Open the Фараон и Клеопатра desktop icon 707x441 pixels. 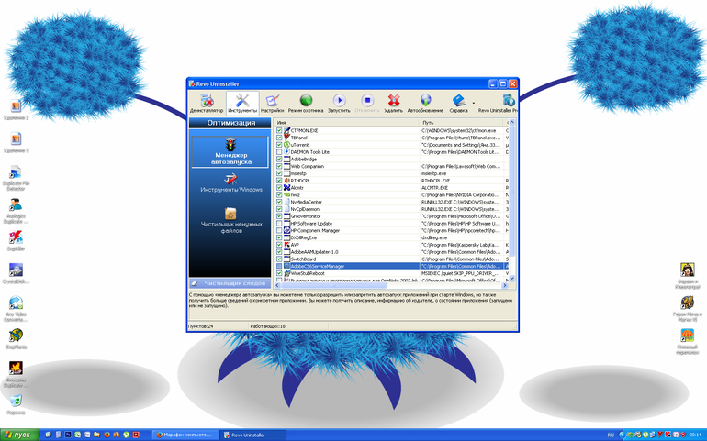[x=687, y=276]
